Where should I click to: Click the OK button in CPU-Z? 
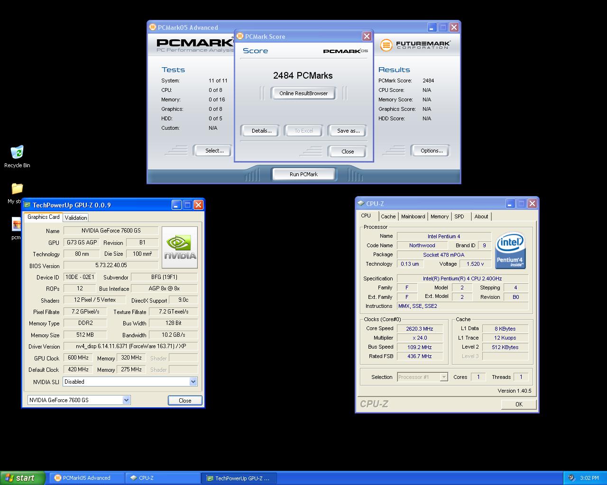[519, 404]
